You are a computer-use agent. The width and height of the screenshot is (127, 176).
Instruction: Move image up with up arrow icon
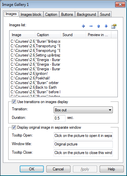[x=99, y=26]
